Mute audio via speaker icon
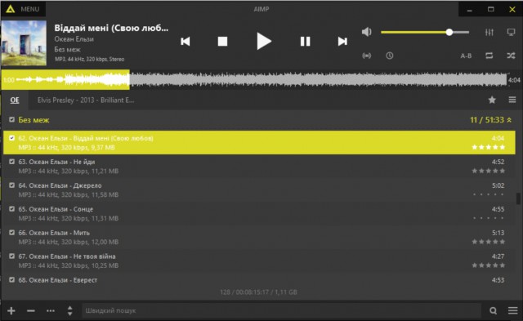This screenshot has width=523, height=321. click(367, 32)
